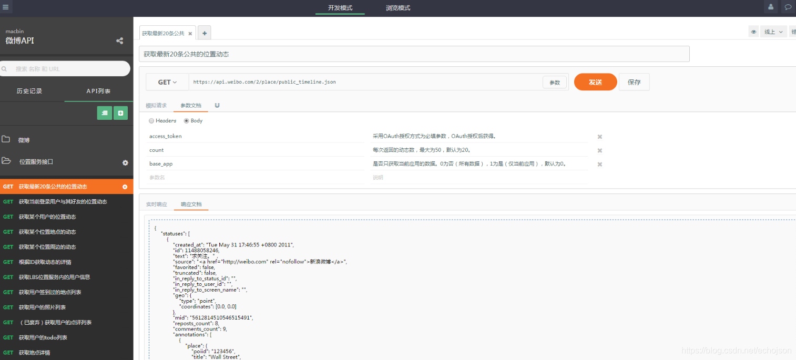This screenshot has height=360, width=796.
Task: Switch to 实时响应 tab
Action: [156, 204]
